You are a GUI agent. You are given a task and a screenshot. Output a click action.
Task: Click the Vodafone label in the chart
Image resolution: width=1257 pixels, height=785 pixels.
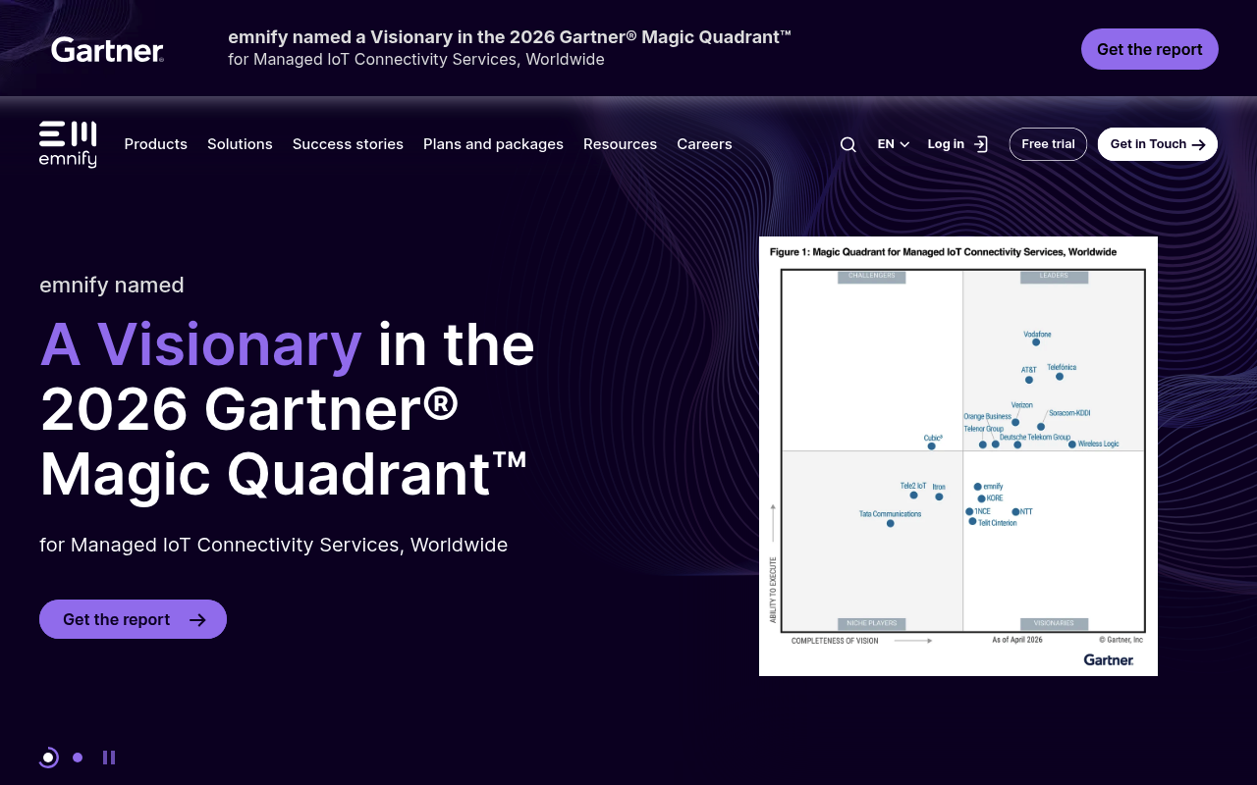[x=1037, y=335]
